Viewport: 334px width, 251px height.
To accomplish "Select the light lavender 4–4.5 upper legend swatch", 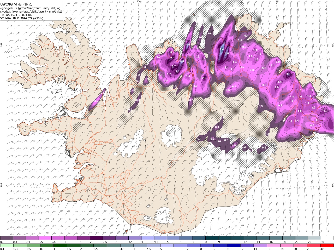I will pos(147,238).
